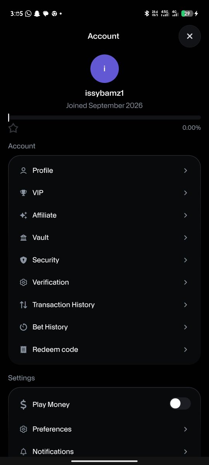Toggle the Play Money switch
The image size is (209, 465).
(180, 404)
